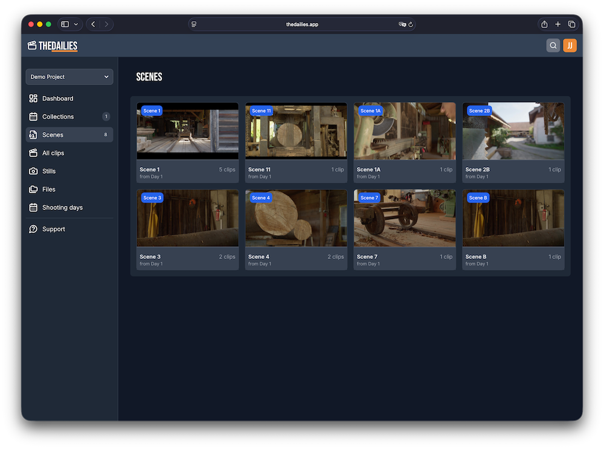Open the JJ user avatar menu
This screenshot has width=604, height=449.
(x=570, y=45)
